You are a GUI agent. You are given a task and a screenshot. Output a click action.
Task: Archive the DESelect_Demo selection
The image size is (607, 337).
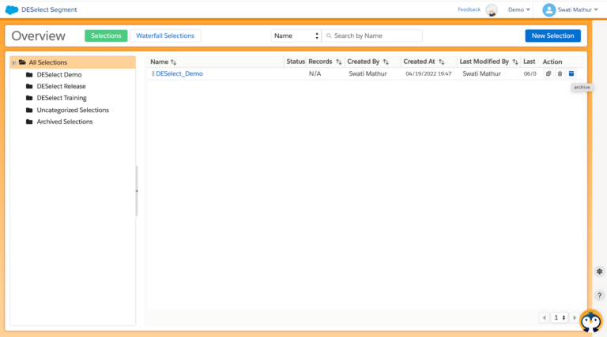(571, 73)
